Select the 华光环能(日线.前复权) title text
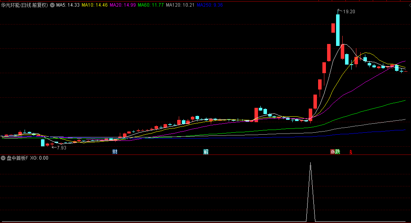Screen dimensions: 411x223 tap(24, 5)
